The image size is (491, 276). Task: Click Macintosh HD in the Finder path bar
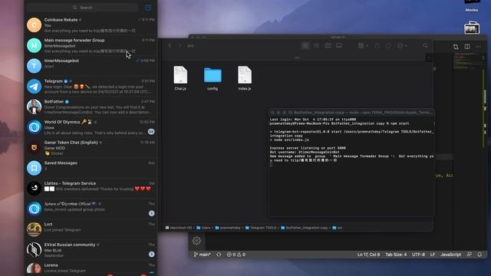179,228
